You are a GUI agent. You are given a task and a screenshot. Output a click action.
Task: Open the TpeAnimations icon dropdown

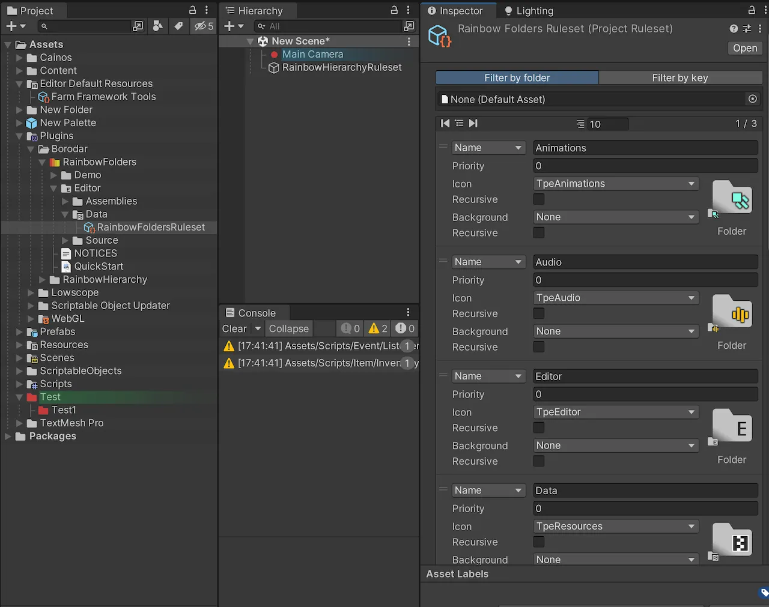[616, 184]
